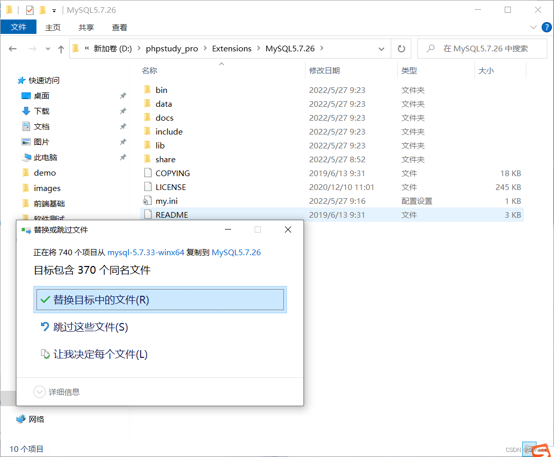Close the replace or skip dialog
554x457 pixels.
click(x=288, y=230)
